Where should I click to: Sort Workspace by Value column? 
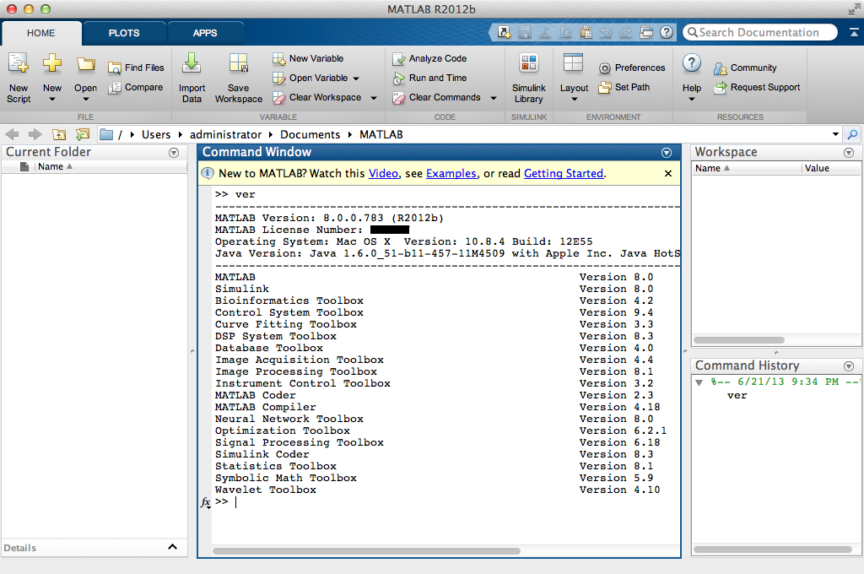point(831,168)
